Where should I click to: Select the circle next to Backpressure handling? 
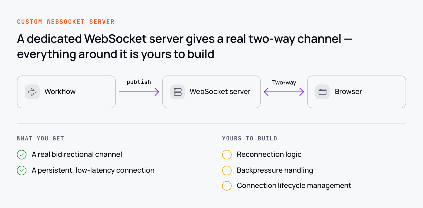[x=227, y=171]
